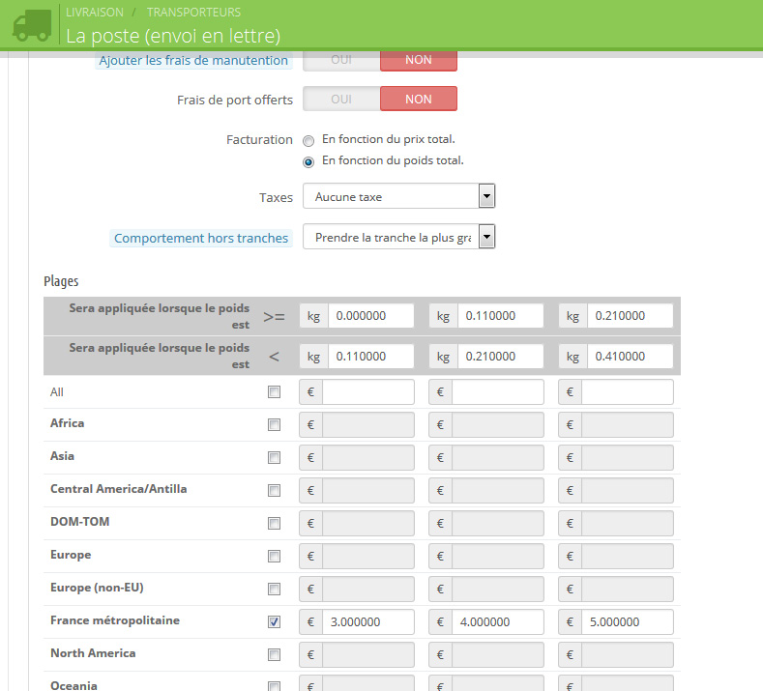Image resolution: width=763 pixels, height=691 pixels.
Task: Edit lower bound weight field 0.000000
Action: (x=370, y=316)
